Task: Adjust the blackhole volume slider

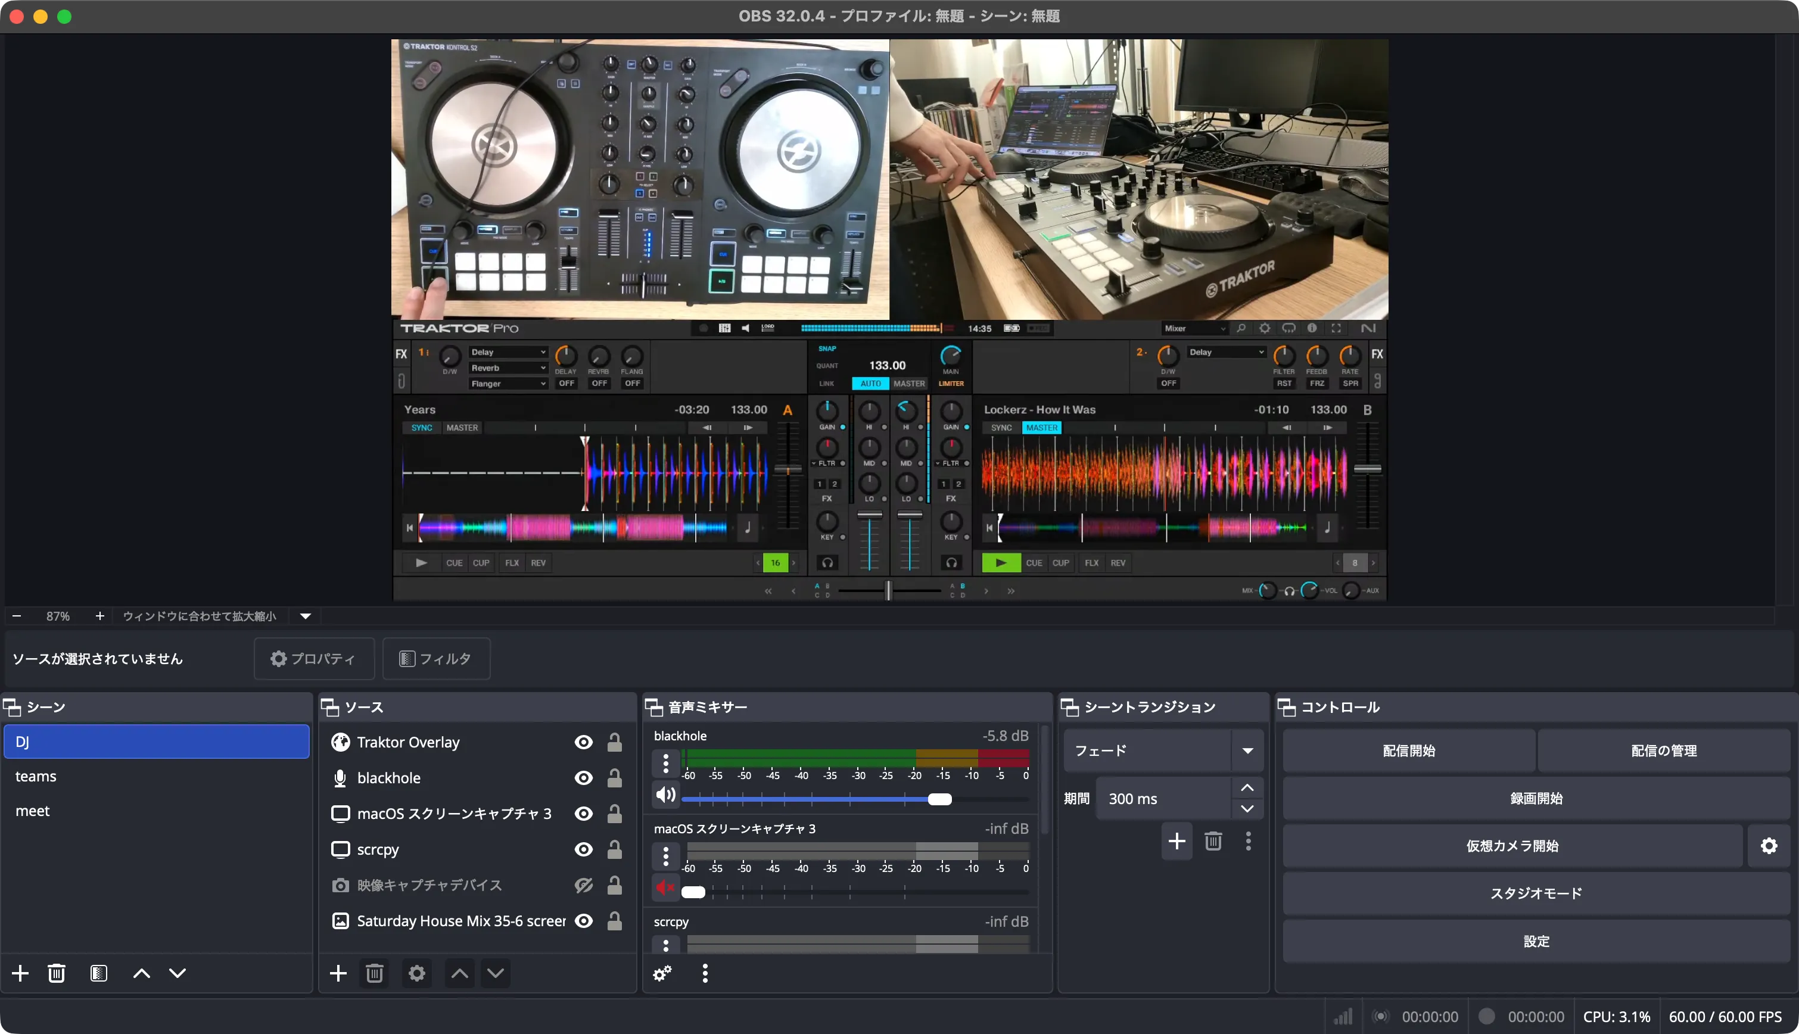Action: pyautogui.click(x=939, y=800)
